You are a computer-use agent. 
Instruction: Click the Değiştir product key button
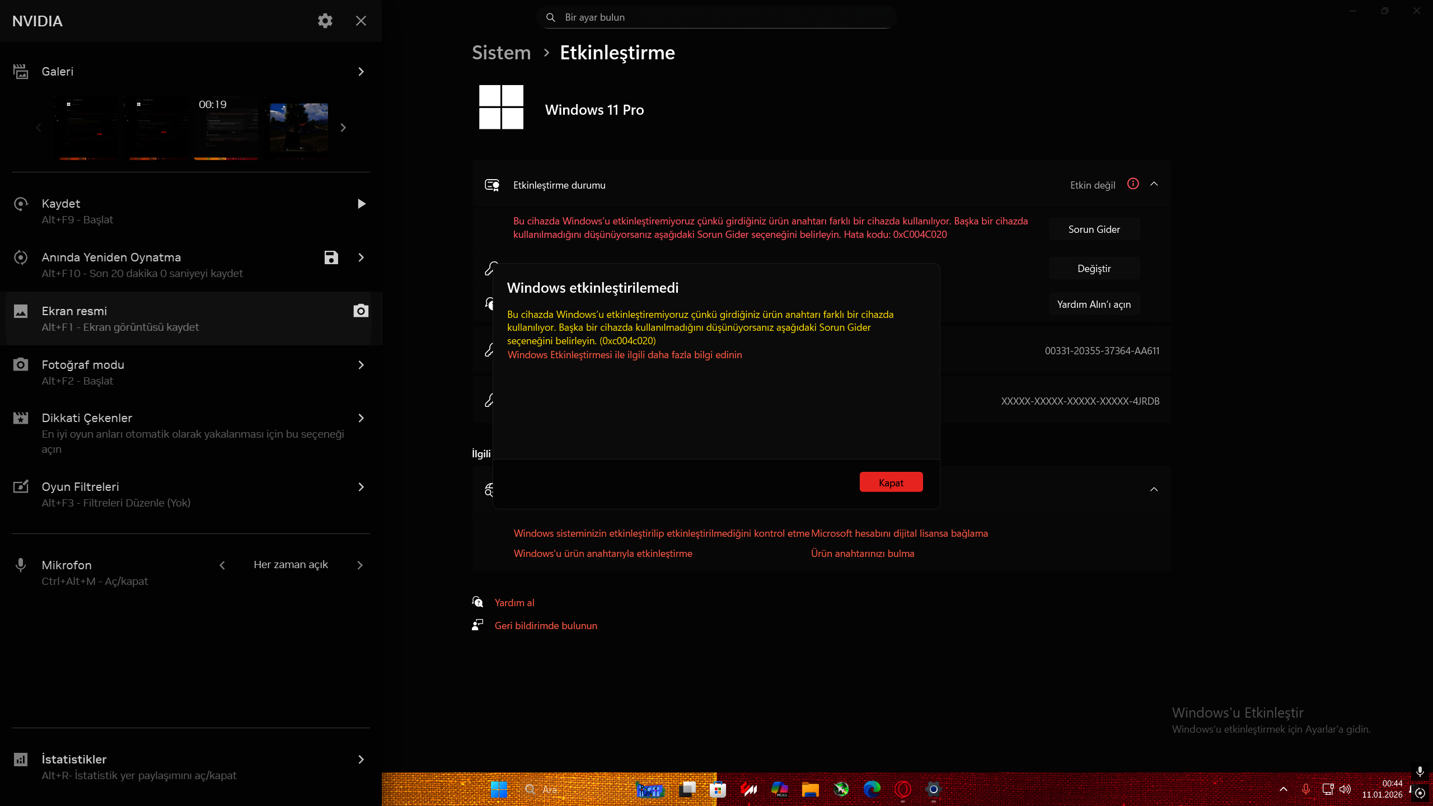point(1094,269)
